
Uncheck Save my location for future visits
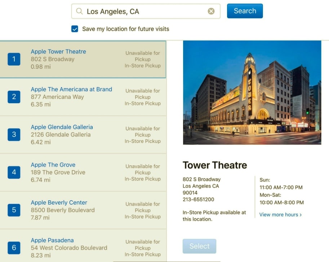point(75,29)
